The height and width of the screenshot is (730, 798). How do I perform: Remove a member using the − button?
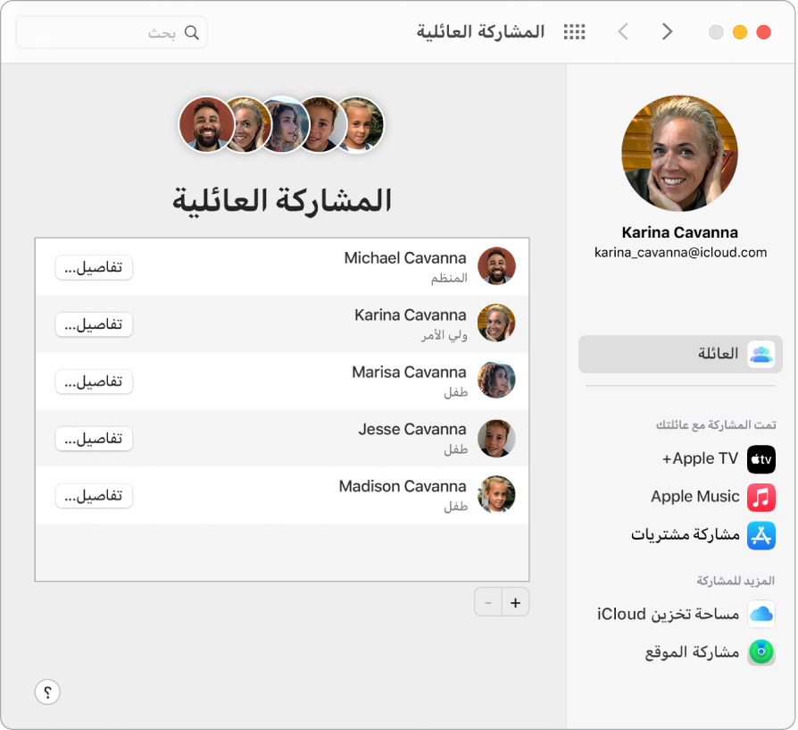(x=488, y=602)
